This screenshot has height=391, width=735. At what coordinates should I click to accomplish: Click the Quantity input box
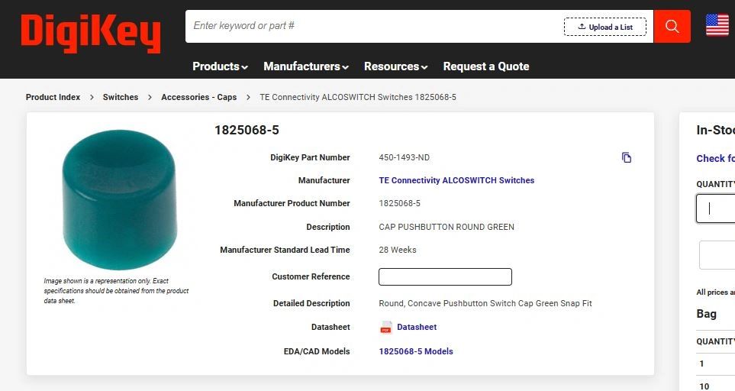[717, 208]
